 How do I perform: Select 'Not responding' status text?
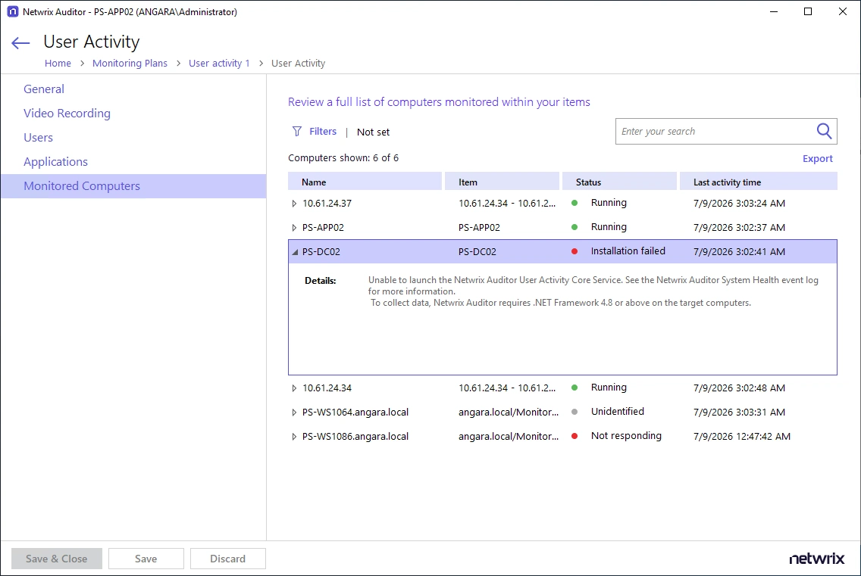pyautogui.click(x=626, y=435)
